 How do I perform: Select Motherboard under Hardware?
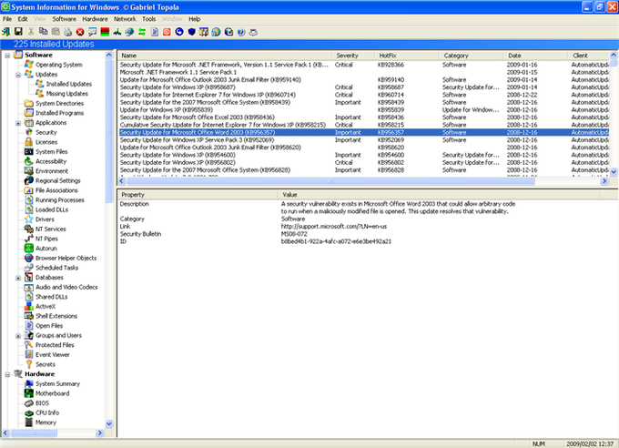click(x=52, y=393)
